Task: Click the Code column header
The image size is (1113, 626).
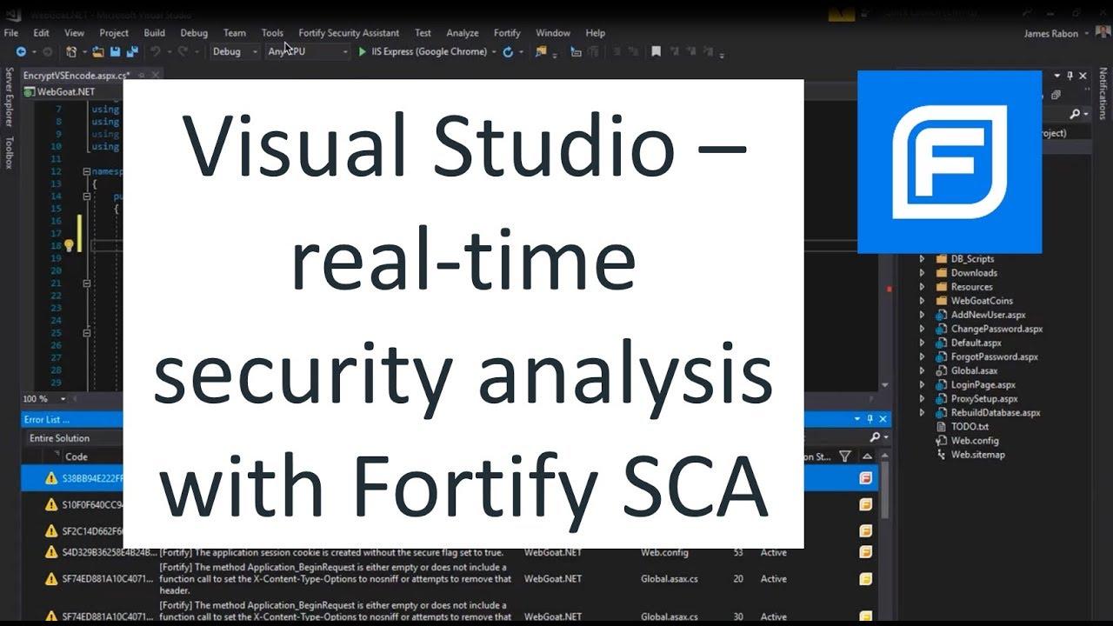Action: [x=77, y=456]
